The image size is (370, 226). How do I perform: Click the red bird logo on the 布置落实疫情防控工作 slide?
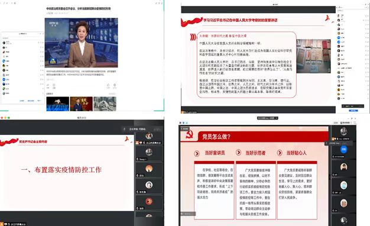pos(127,139)
